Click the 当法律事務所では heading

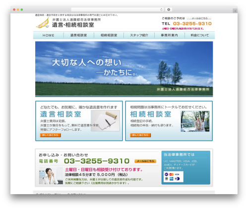(179, 155)
